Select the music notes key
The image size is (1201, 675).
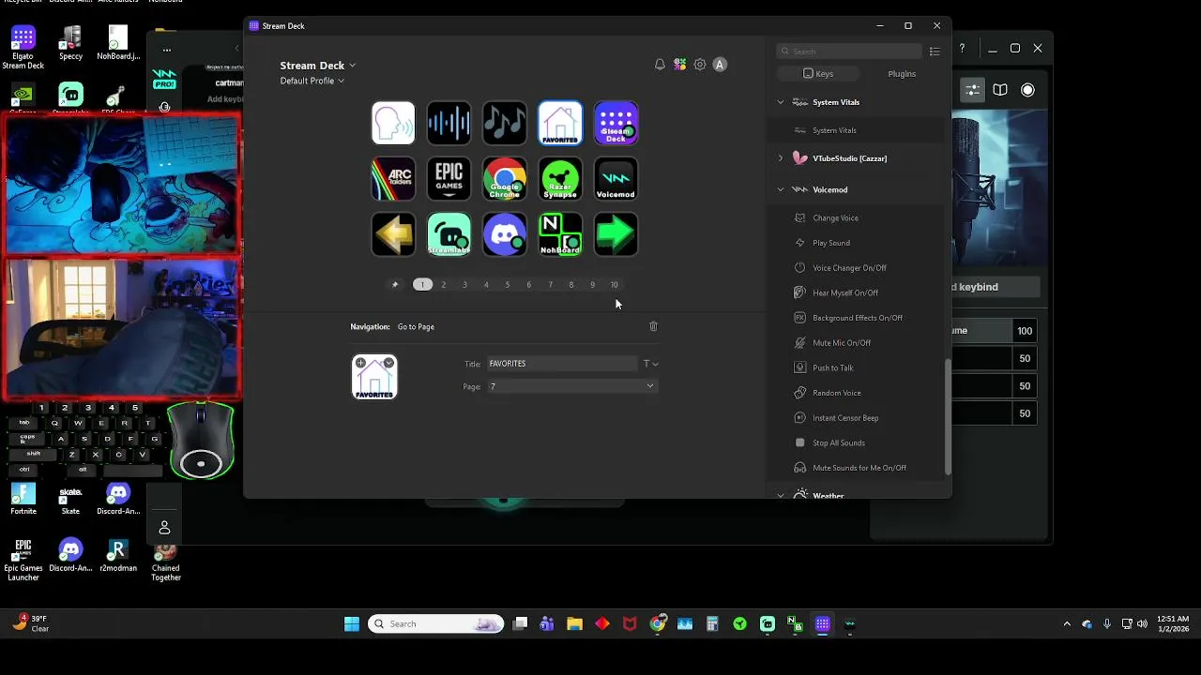click(x=505, y=124)
